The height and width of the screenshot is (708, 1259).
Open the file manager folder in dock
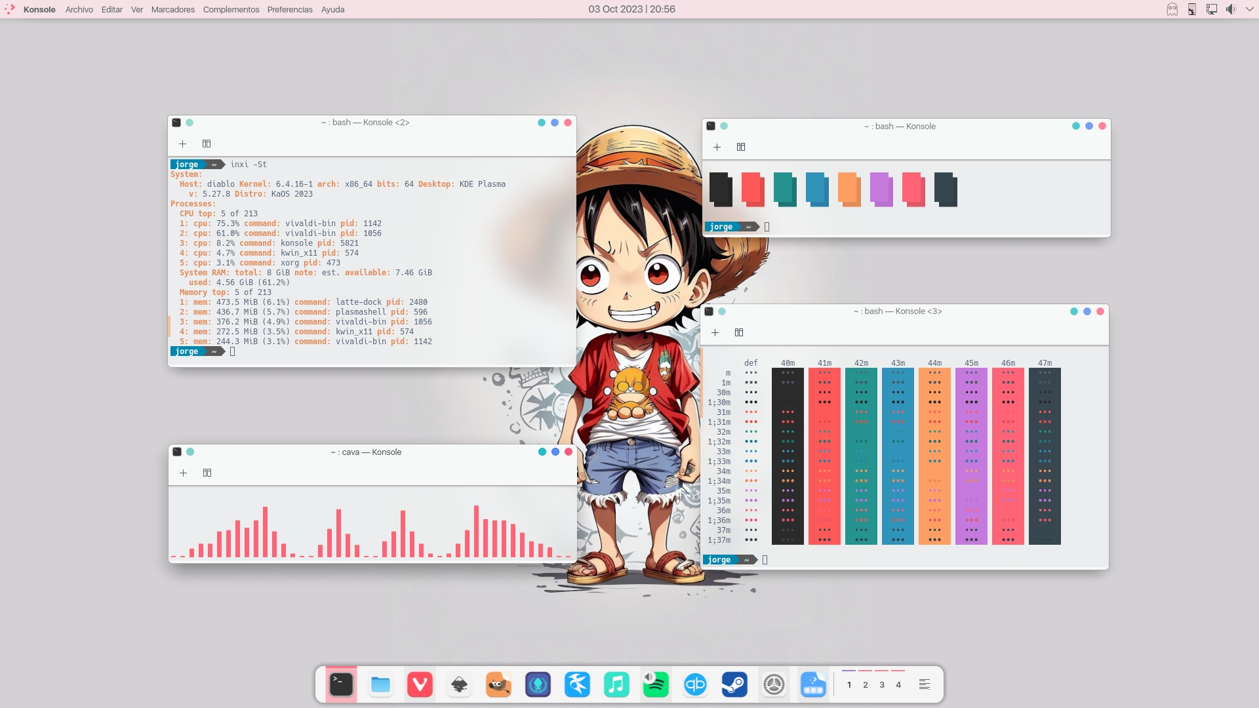tap(380, 684)
